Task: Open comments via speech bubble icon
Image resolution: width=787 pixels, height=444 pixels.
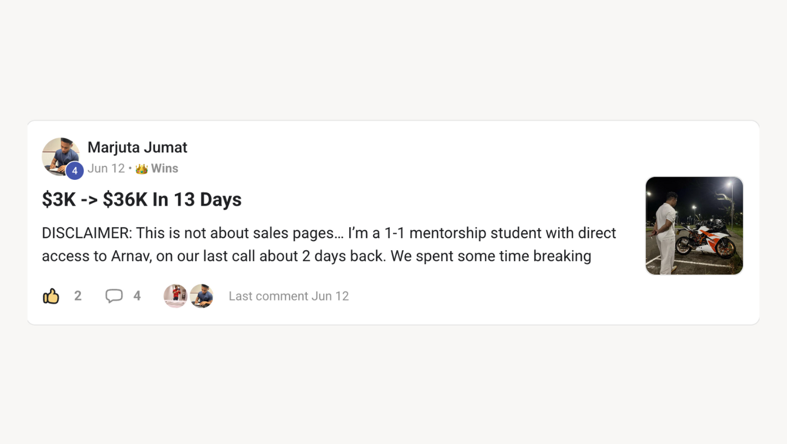Action: (x=114, y=296)
